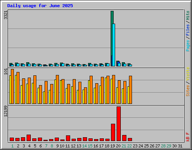Select the orange sites bar for day 7
Viewport: 192px width, 150px height.
pyautogui.click(x=46, y=92)
